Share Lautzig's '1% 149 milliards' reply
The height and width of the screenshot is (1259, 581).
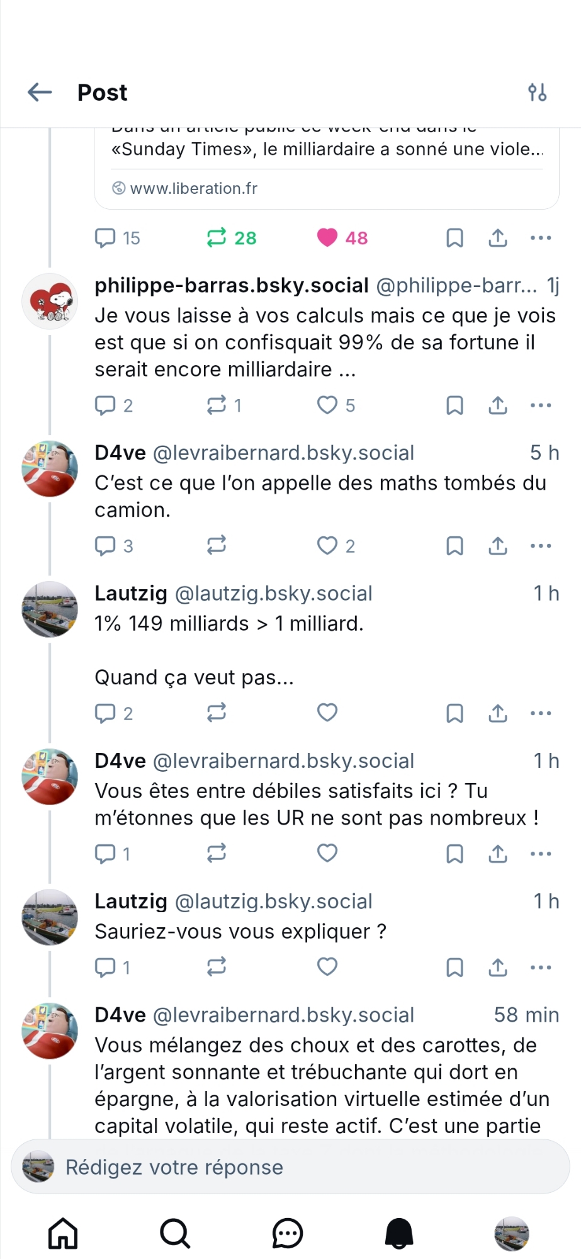point(498,713)
